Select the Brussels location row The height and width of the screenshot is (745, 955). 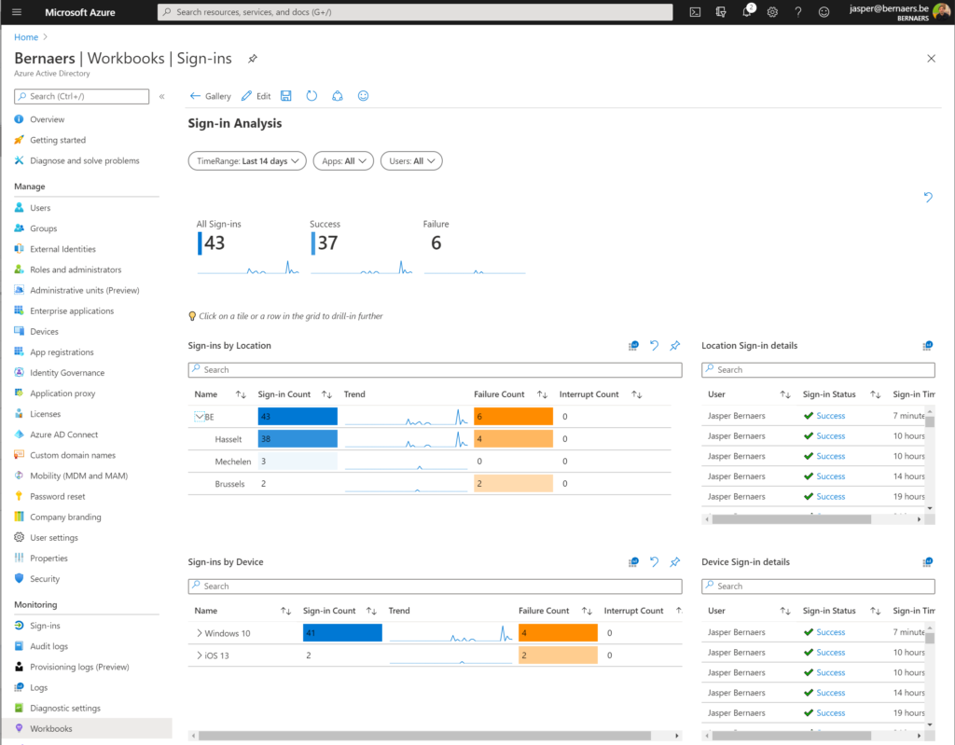point(429,484)
